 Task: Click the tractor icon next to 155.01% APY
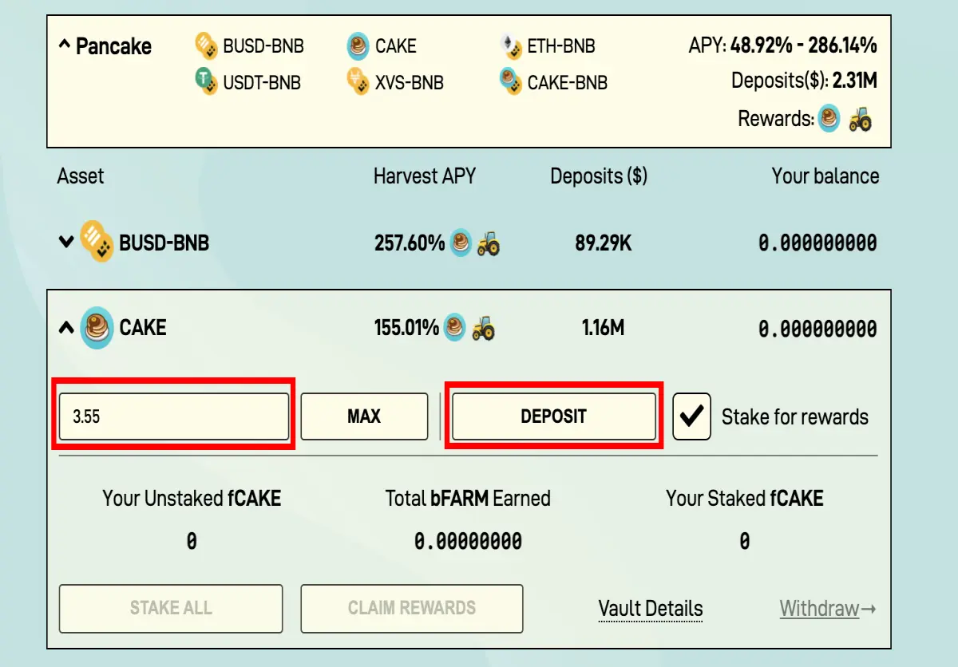483,328
